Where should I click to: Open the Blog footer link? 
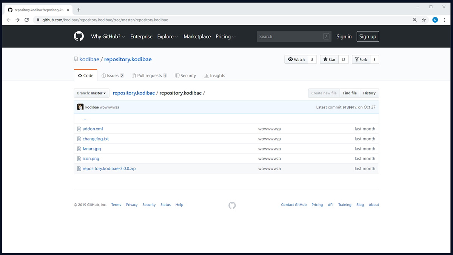(360, 205)
